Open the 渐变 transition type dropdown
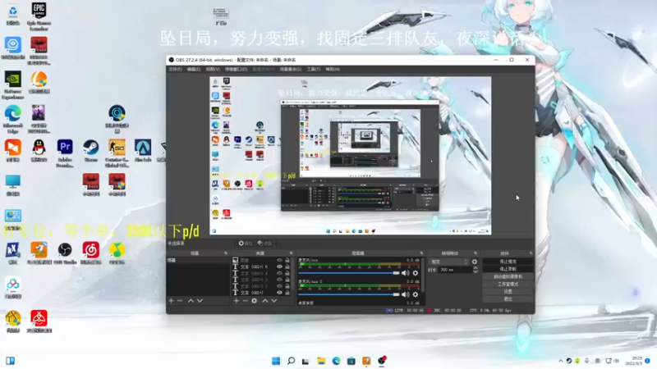This screenshot has width=657, height=369. [x=449, y=262]
